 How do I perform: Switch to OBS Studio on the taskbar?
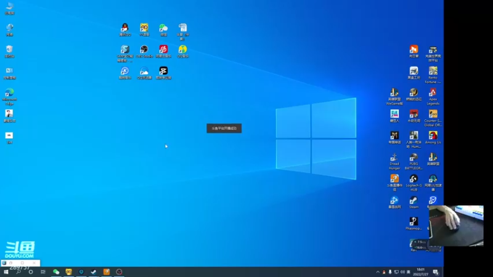point(119,272)
